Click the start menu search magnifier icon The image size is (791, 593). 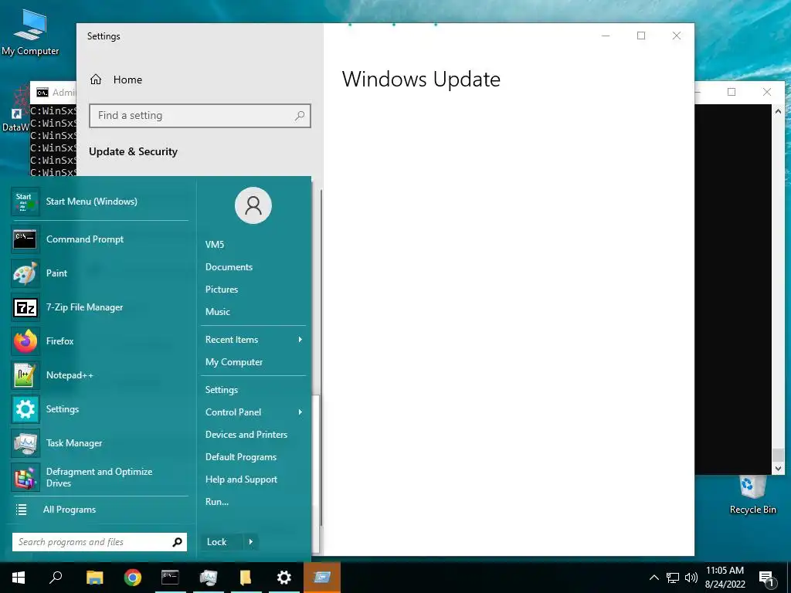pyautogui.click(x=177, y=542)
